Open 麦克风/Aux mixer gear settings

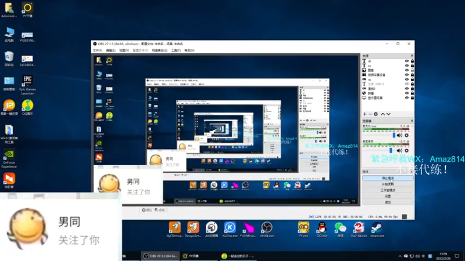(406, 135)
